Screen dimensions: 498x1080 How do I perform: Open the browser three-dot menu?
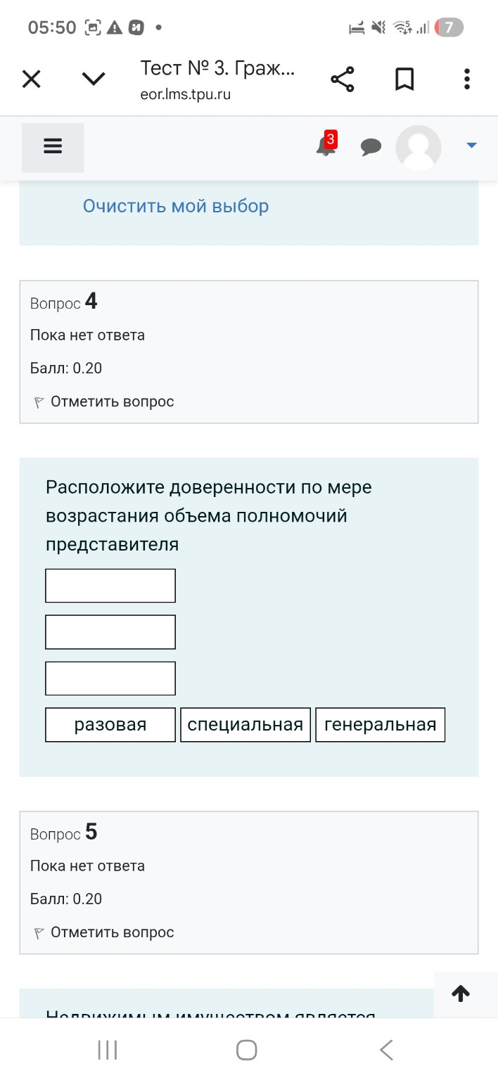point(466,79)
